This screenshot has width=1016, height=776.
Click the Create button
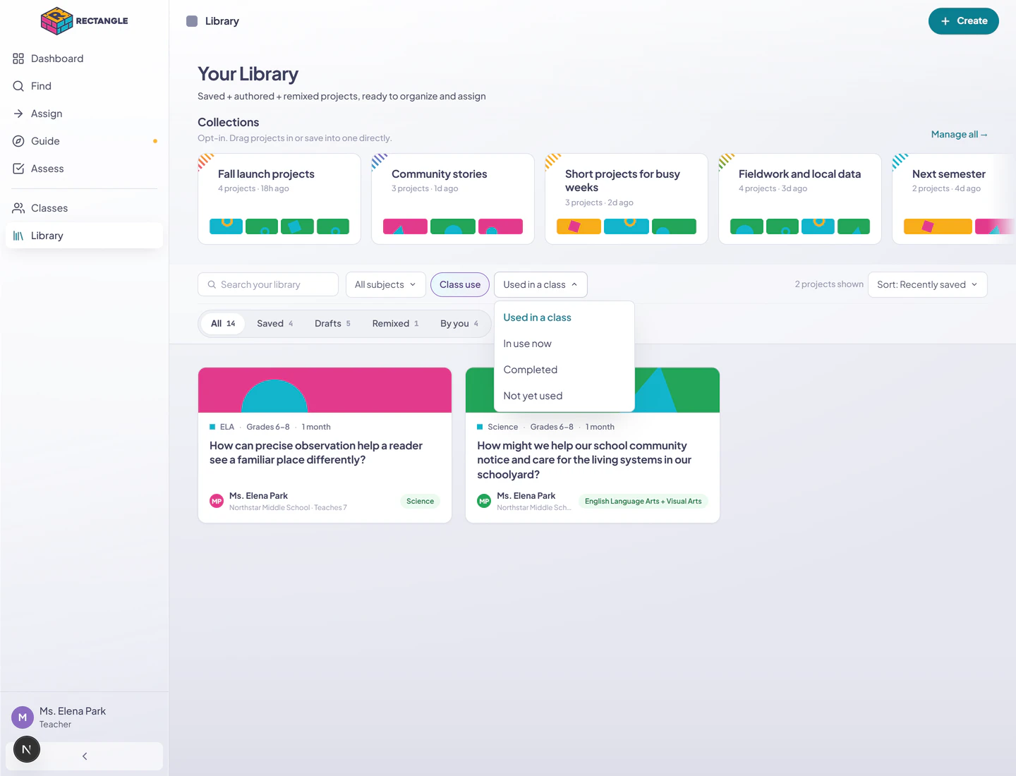pyautogui.click(x=963, y=21)
